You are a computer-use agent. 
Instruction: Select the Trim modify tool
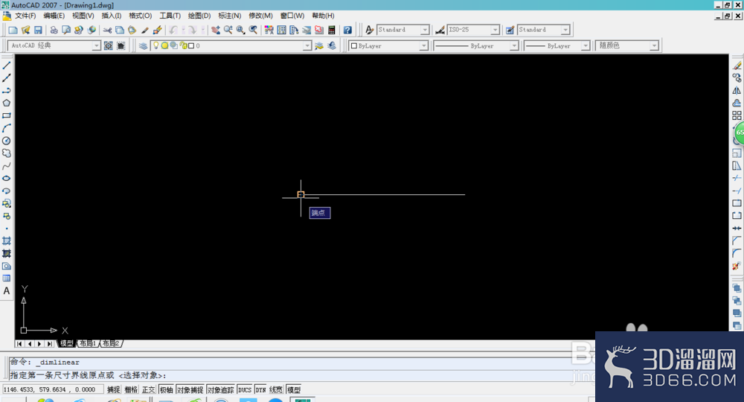click(x=737, y=178)
